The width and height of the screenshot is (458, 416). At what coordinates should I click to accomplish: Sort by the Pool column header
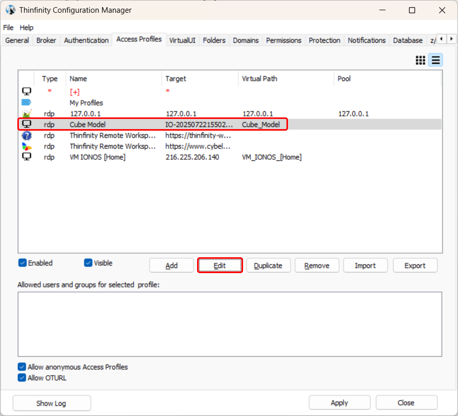(387, 79)
